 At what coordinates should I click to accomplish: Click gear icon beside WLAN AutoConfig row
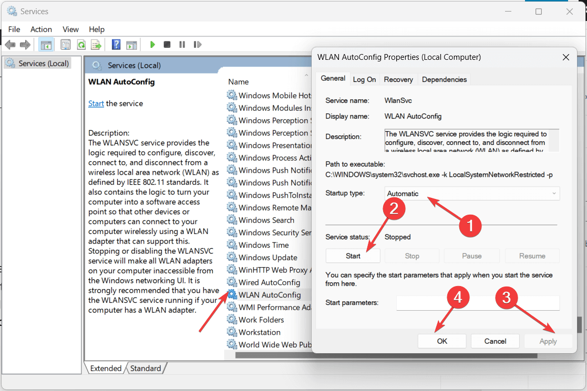pyautogui.click(x=232, y=294)
